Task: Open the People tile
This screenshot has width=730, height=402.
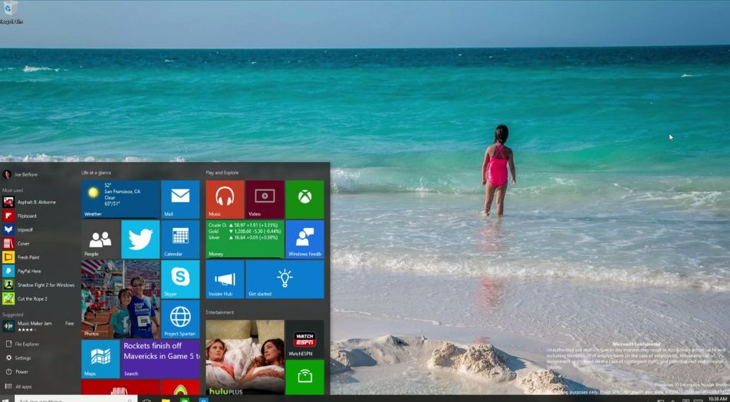Action: pyautogui.click(x=101, y=239)
